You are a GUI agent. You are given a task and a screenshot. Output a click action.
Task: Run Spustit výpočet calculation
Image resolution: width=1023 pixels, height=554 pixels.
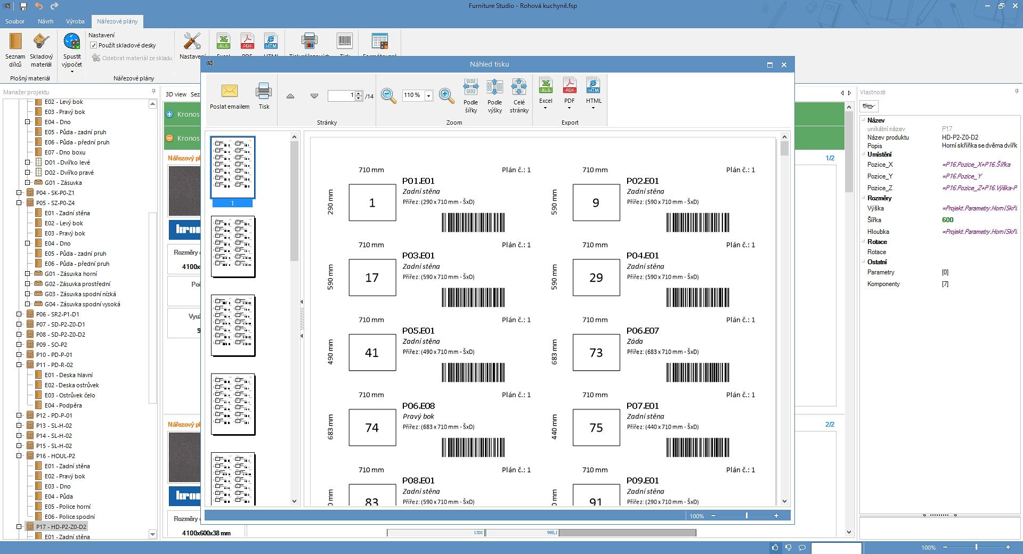click(x=72, y=50)
